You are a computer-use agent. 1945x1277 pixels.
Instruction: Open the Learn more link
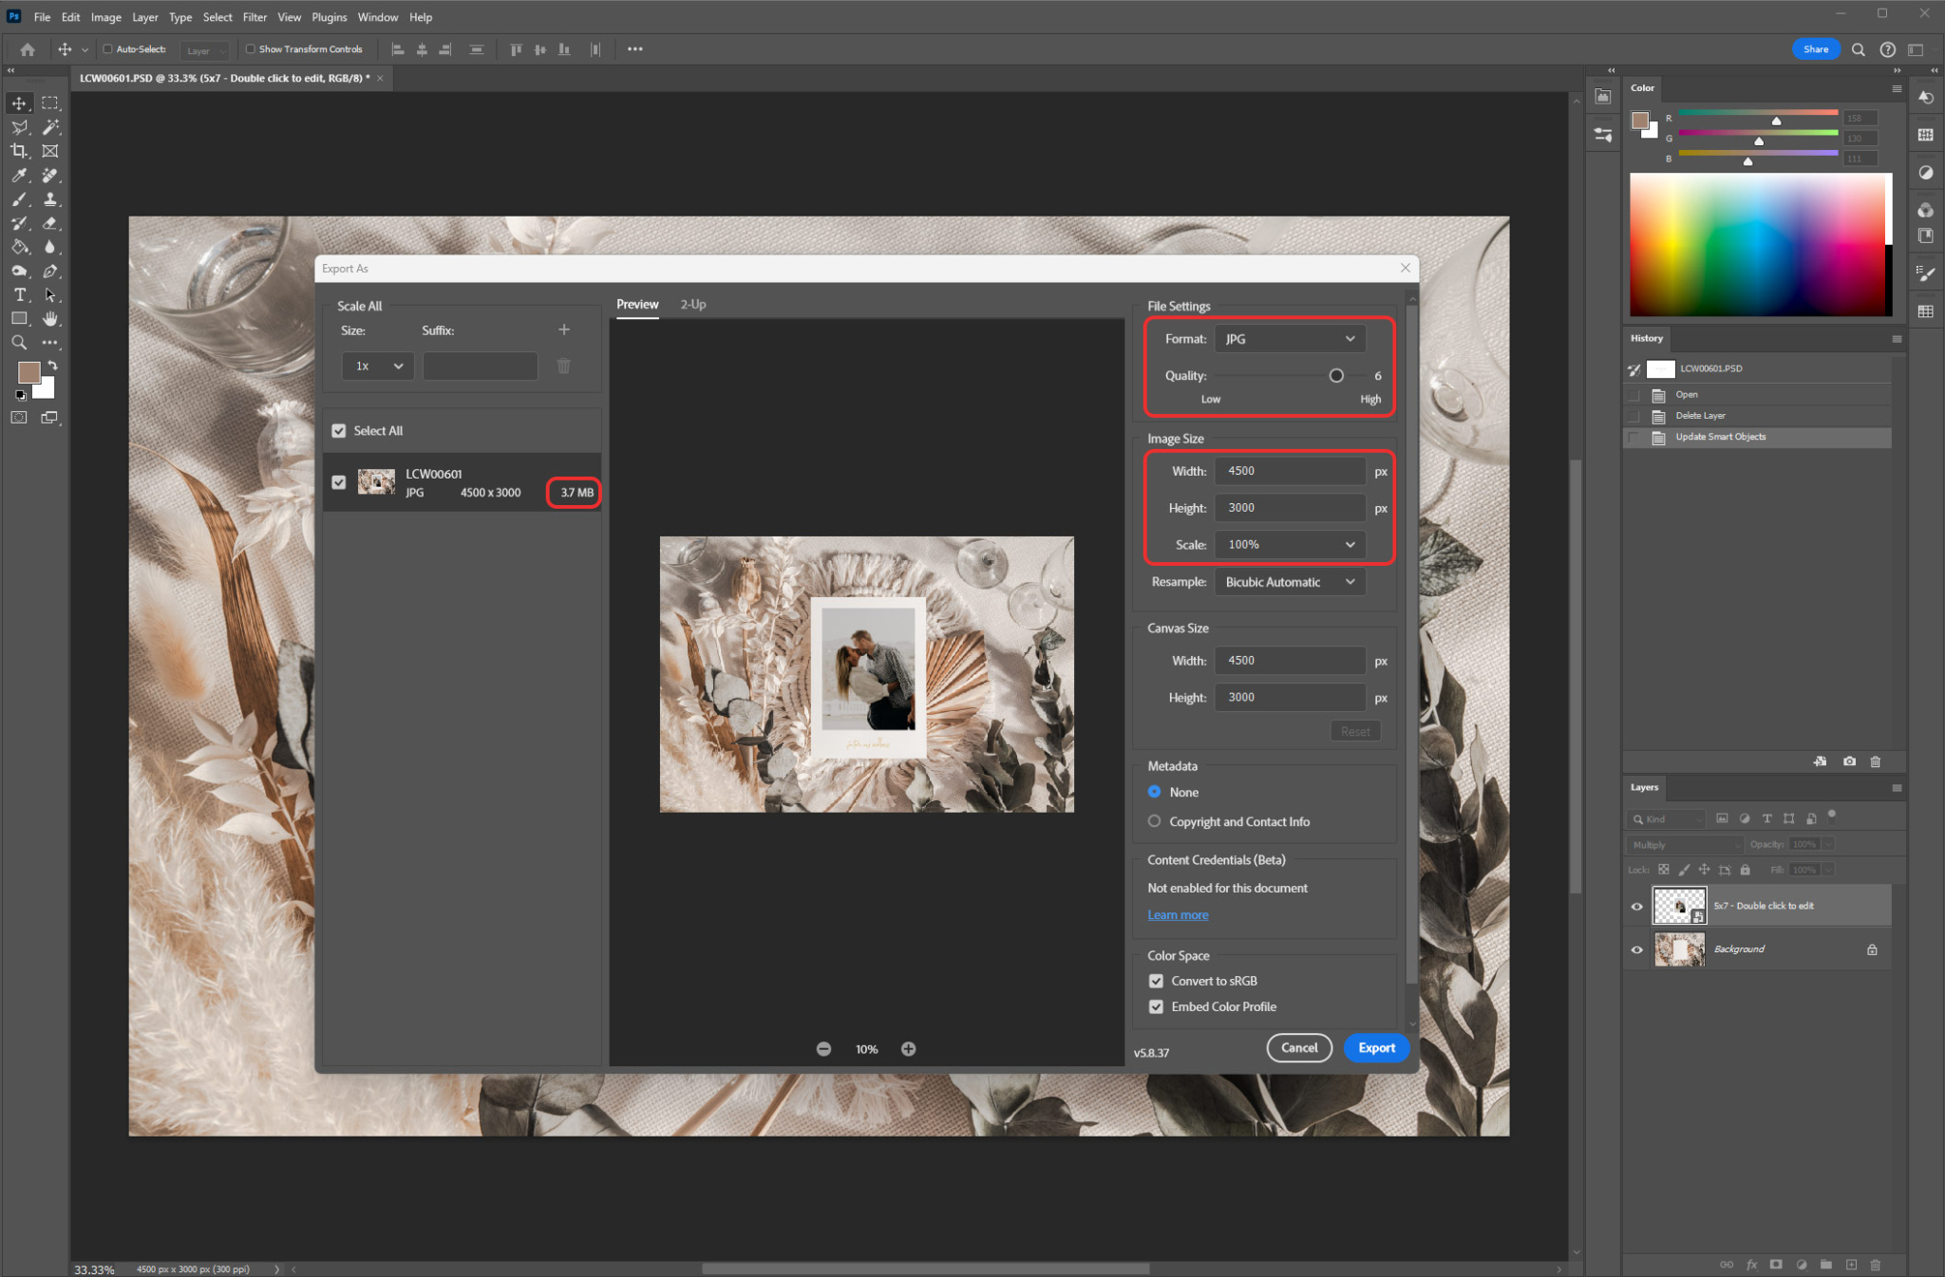coord(1178,913)
